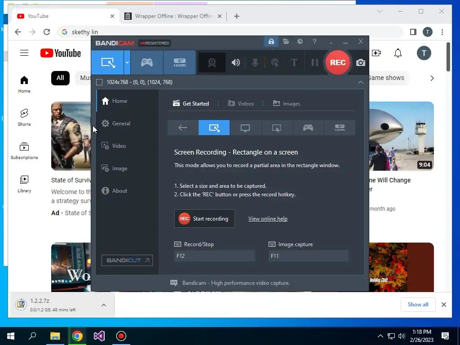Toggle mouse click effect icon

tap(275, 62)
